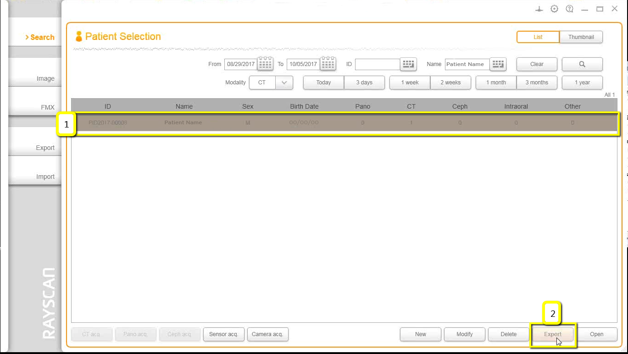Open the FMX sidebar tab
Image resolution: width=628 pixels, height=354 pixels.
pos(35,101)
